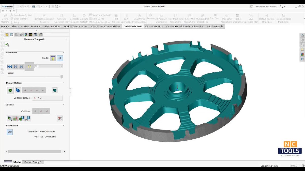Switch to the Markup tab

pos(25,26)
